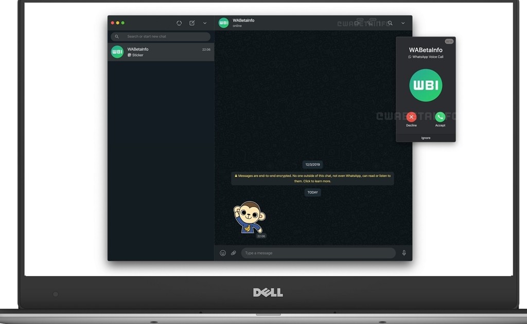527x324 pixels.
Task: Focus the Type a message field
Action: coord(318,253)
